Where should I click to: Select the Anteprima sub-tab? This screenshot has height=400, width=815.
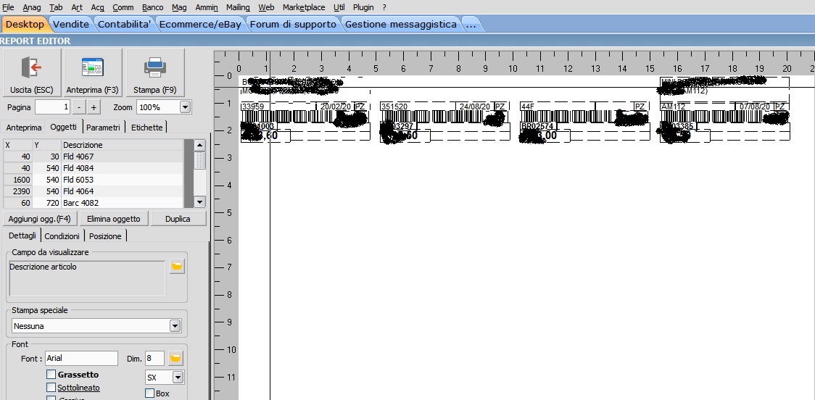pos(24,128)
